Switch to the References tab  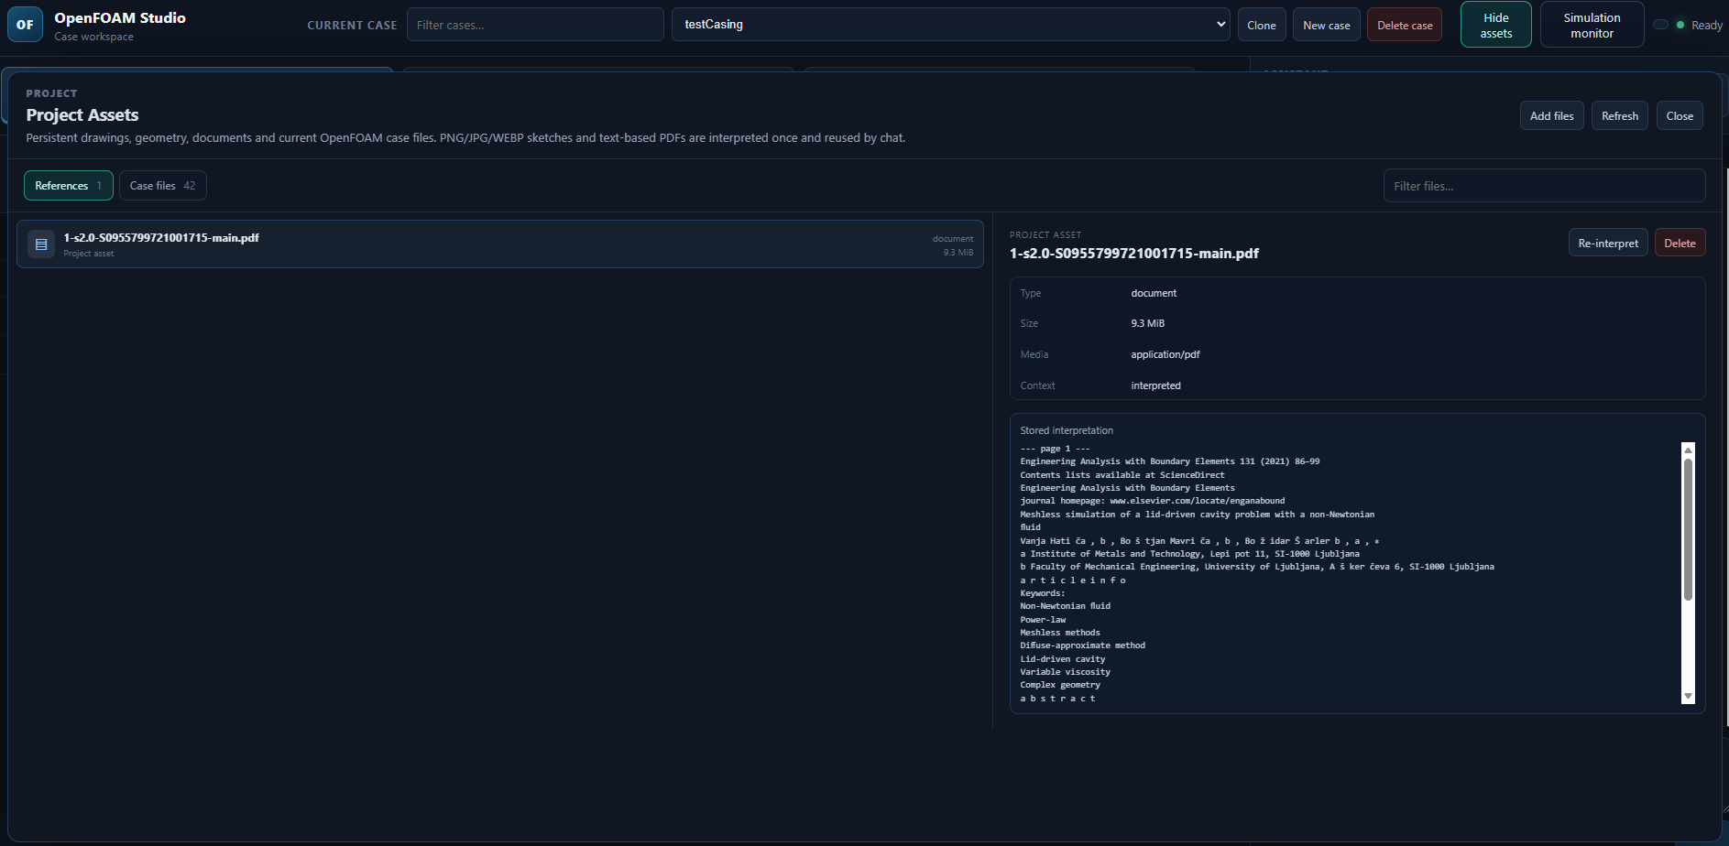click(x=69, y=186)
